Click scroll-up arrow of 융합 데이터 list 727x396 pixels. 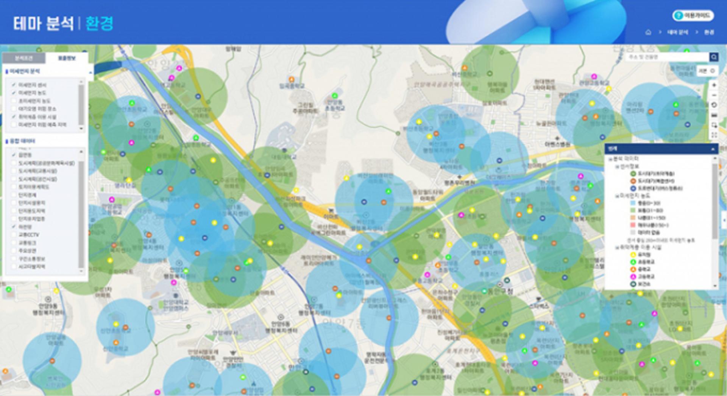[x=81, y=152]
